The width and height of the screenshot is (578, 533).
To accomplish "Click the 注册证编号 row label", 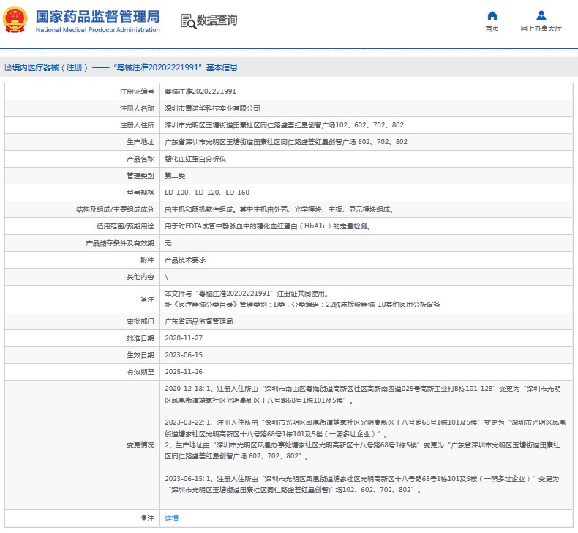I will click(x=137, y=92).
